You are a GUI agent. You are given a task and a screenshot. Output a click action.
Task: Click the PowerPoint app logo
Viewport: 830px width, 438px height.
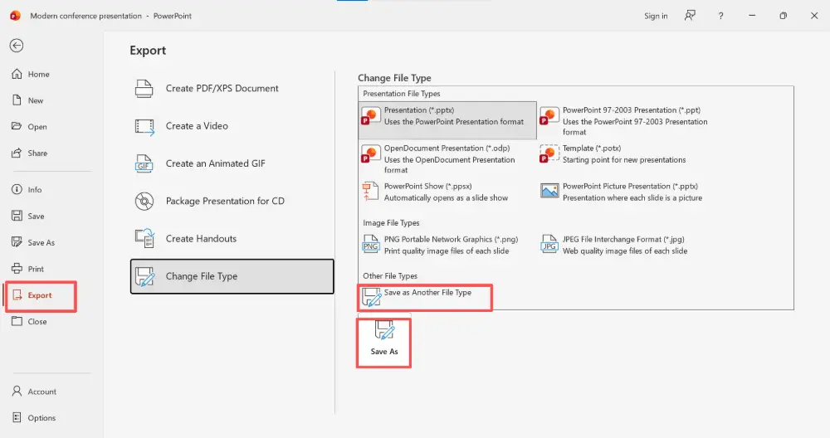(x=15, y=15)
